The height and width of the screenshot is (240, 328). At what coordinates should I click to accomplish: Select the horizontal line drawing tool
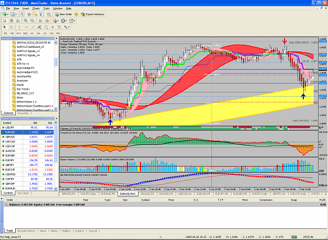coord(26,27)
